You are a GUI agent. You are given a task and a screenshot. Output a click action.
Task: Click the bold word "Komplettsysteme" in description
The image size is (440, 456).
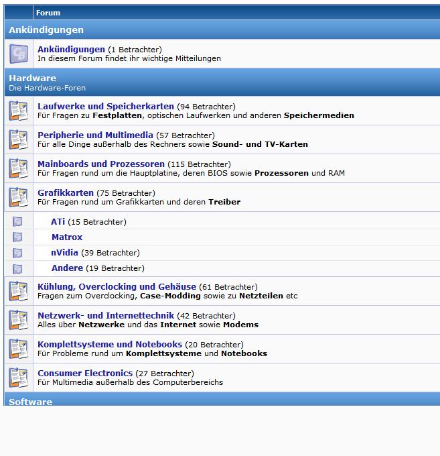coord(163,353)
